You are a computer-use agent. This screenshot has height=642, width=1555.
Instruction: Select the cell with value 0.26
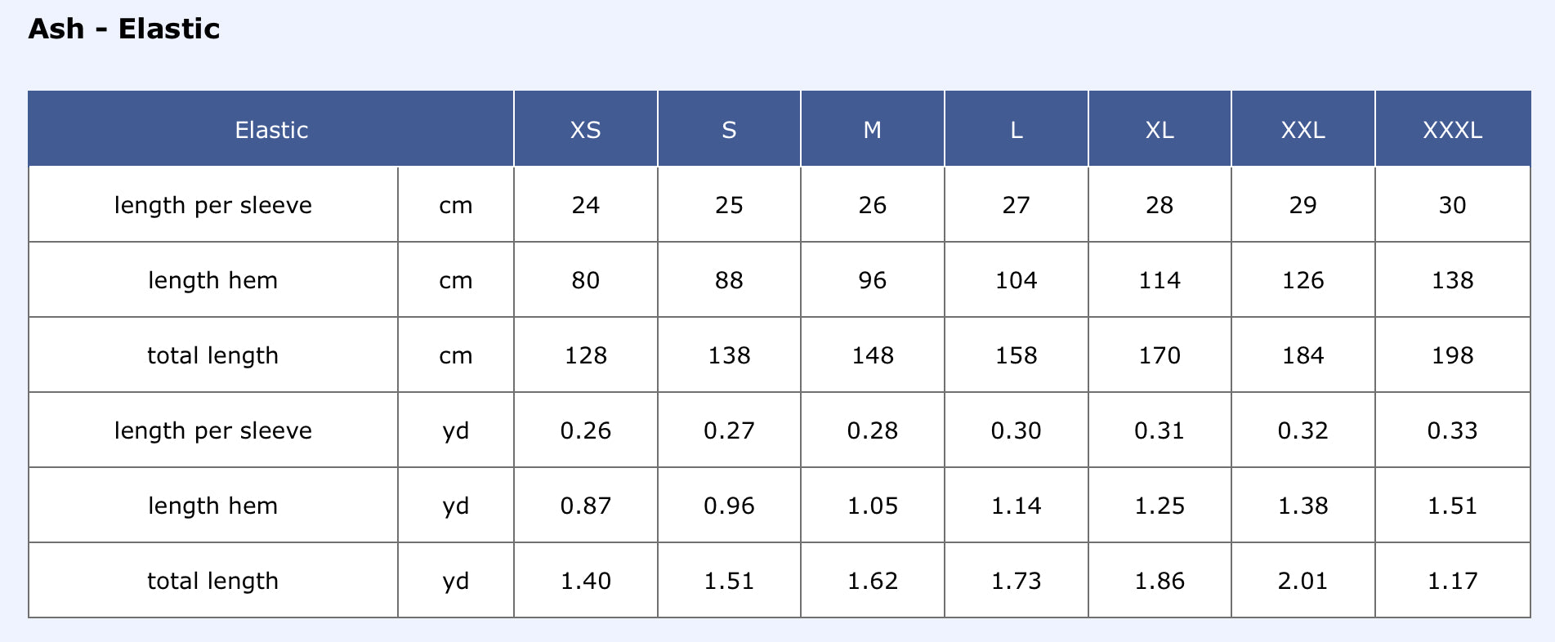click(585, 430)
